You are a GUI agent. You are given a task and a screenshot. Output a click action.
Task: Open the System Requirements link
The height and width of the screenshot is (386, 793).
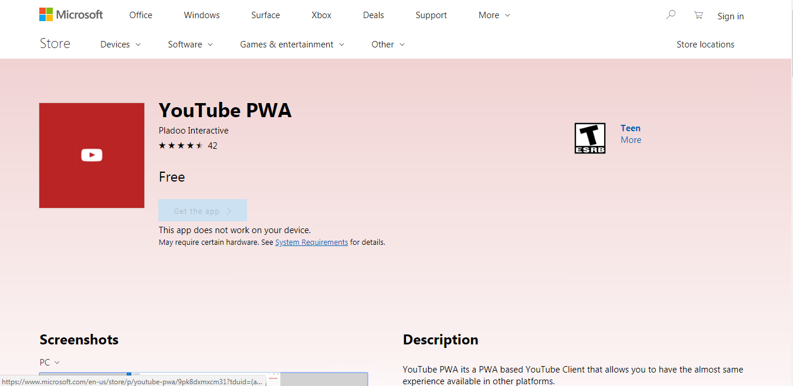pyautogui.click(x=311, y=242)
